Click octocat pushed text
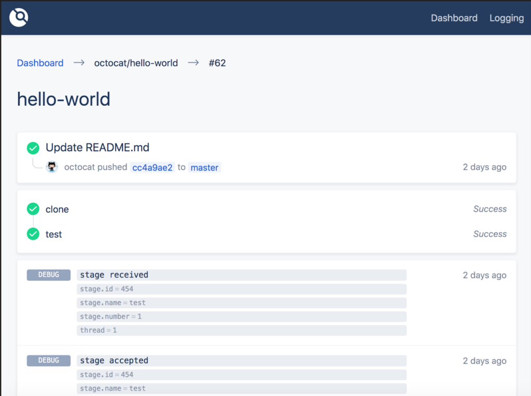 pyautogui.click(x=95, y=167)
